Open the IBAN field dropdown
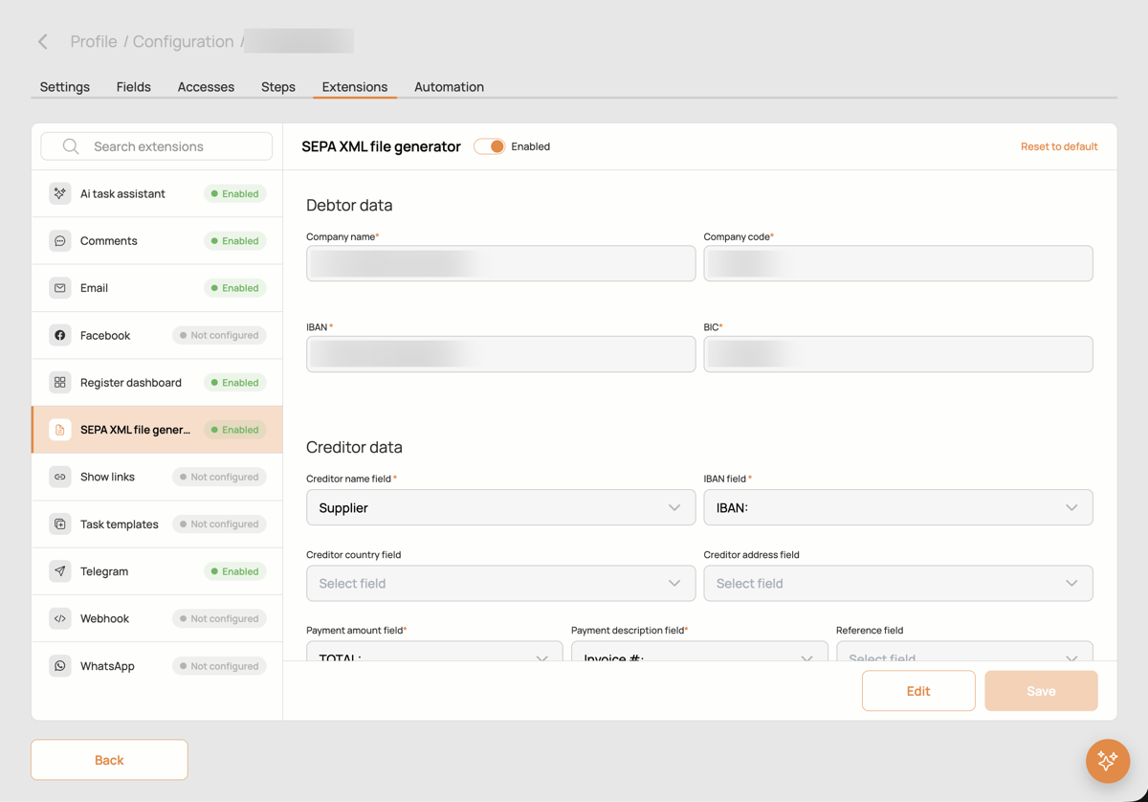 (898, 507)
